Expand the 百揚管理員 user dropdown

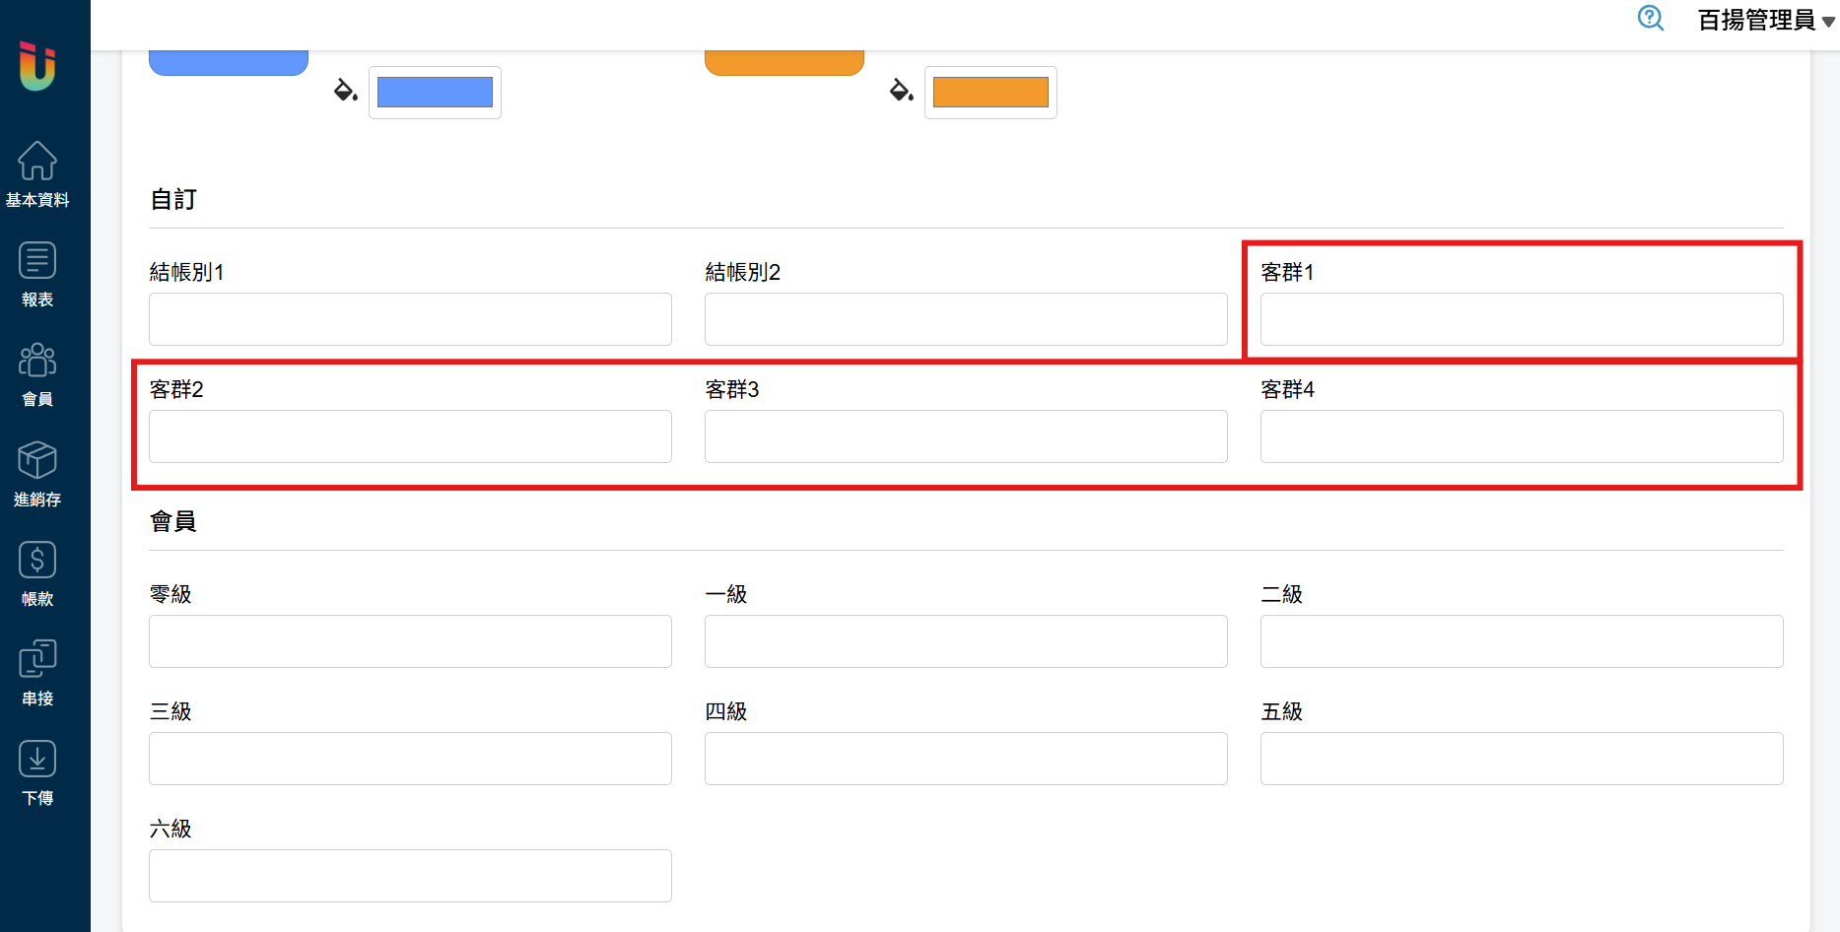pyautogui.click(x=1765, y=21)
